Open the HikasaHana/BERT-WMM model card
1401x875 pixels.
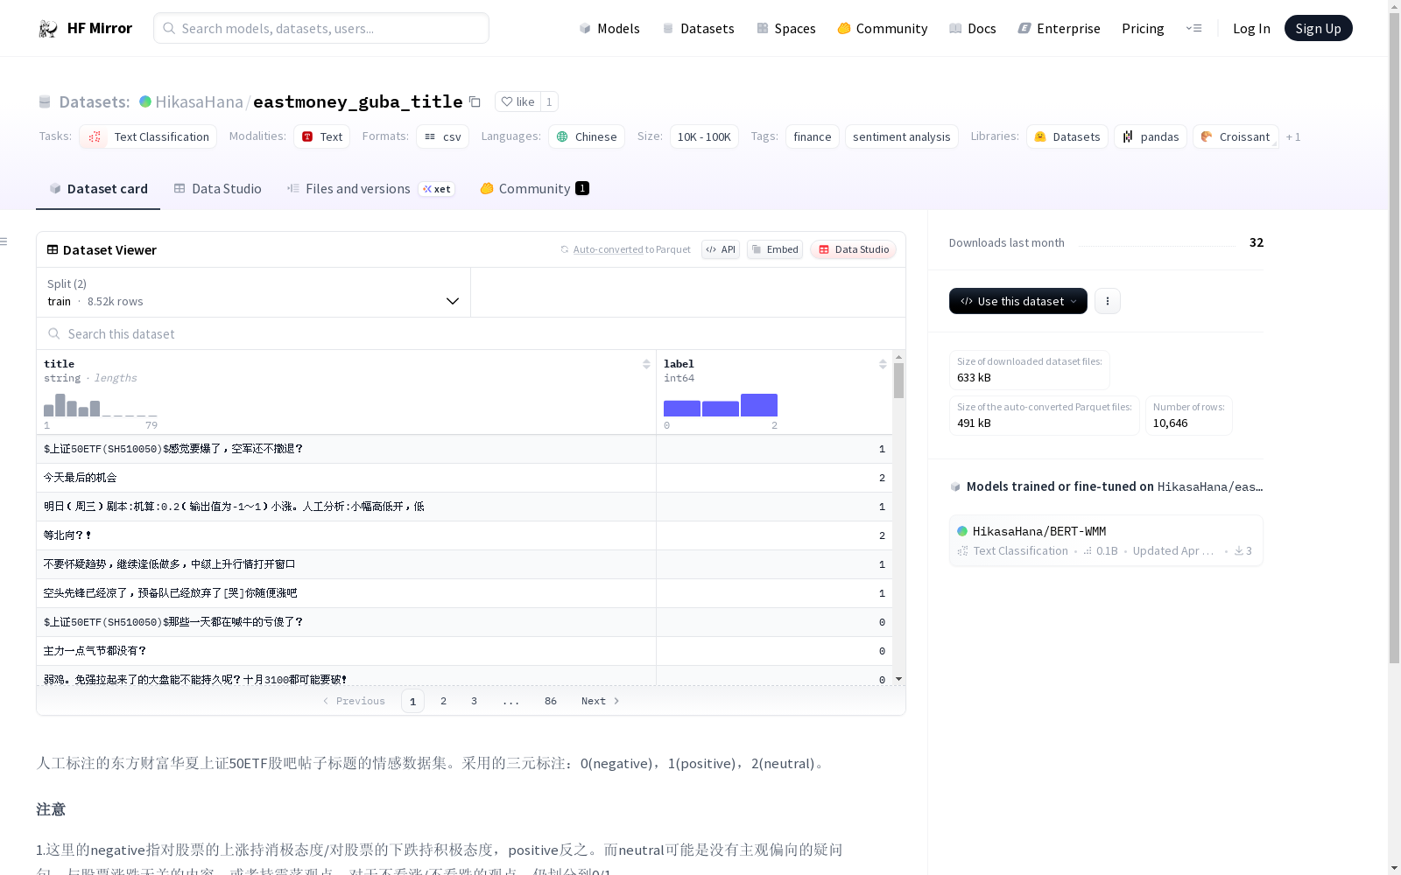point(1106,540)
